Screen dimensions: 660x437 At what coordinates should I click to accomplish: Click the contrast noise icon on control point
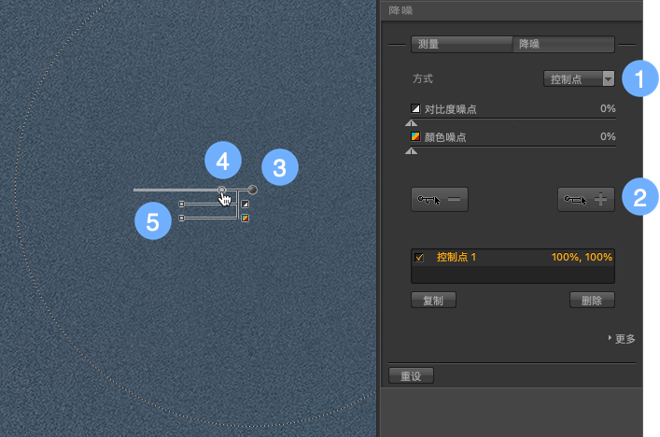(x=245, y=204)
